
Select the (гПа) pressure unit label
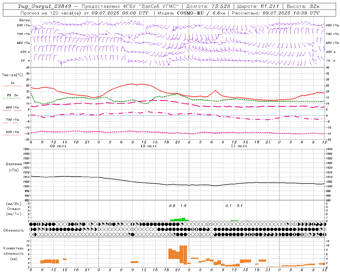click(14, 170)
